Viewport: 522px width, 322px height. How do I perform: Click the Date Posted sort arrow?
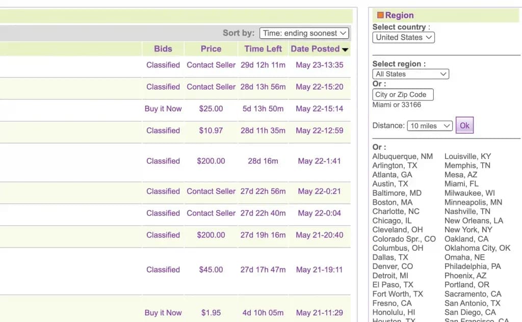[x=345, y=49]
